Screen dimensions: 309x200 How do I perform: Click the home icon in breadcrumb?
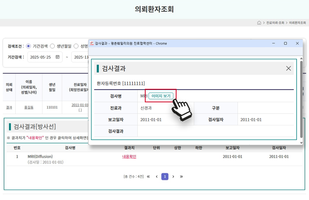(x=259, y=23)
